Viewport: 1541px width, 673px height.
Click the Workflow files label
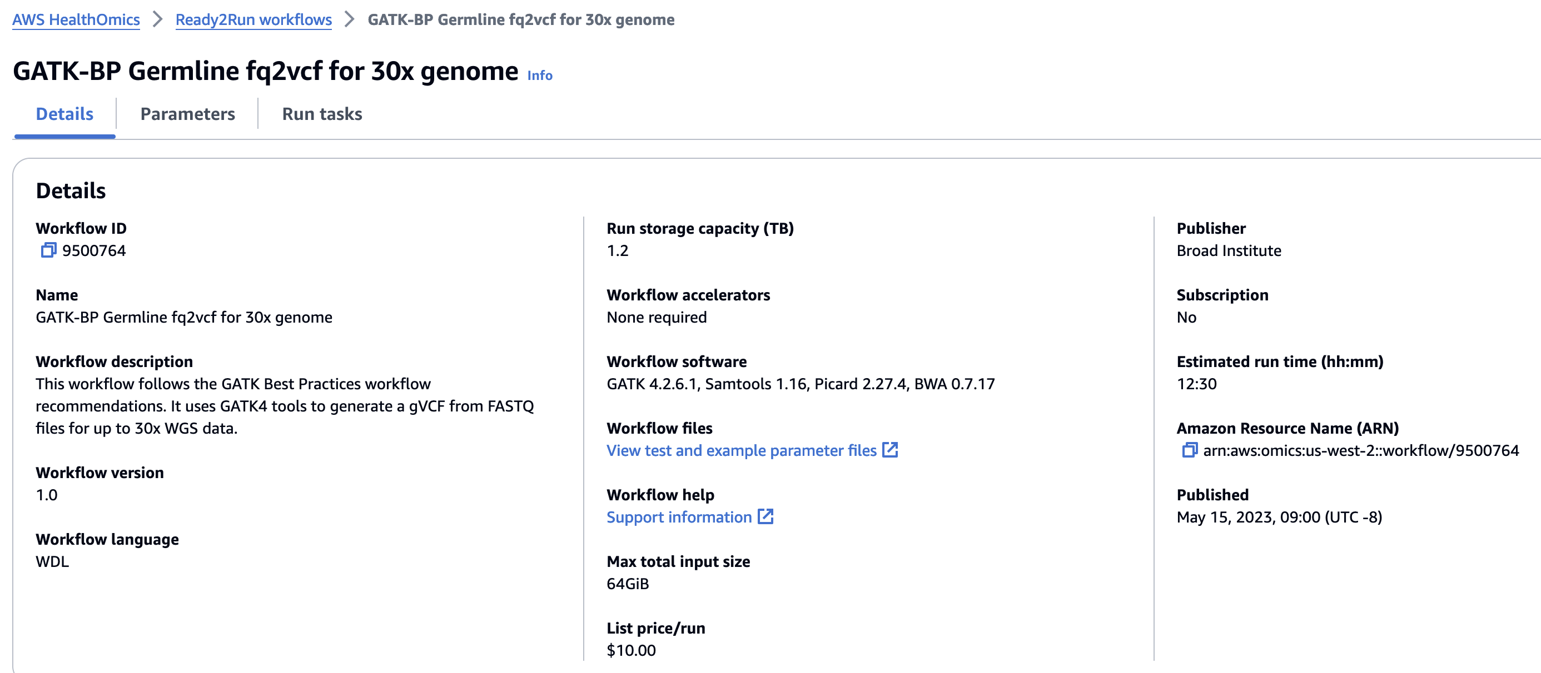(659, 428)
